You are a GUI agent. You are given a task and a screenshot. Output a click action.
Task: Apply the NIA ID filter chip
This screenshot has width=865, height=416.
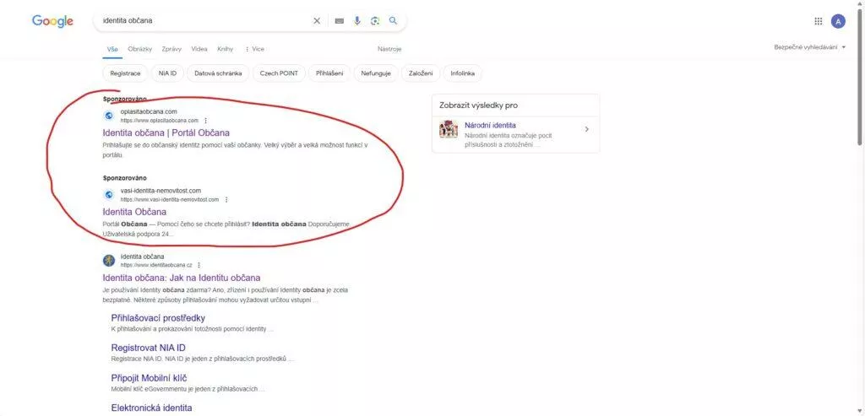[x=167, y=73]
